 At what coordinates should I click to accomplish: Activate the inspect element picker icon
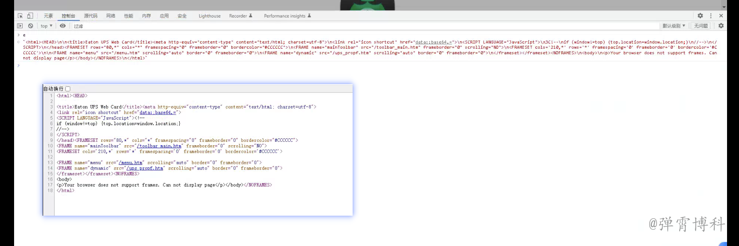(20, 16)
